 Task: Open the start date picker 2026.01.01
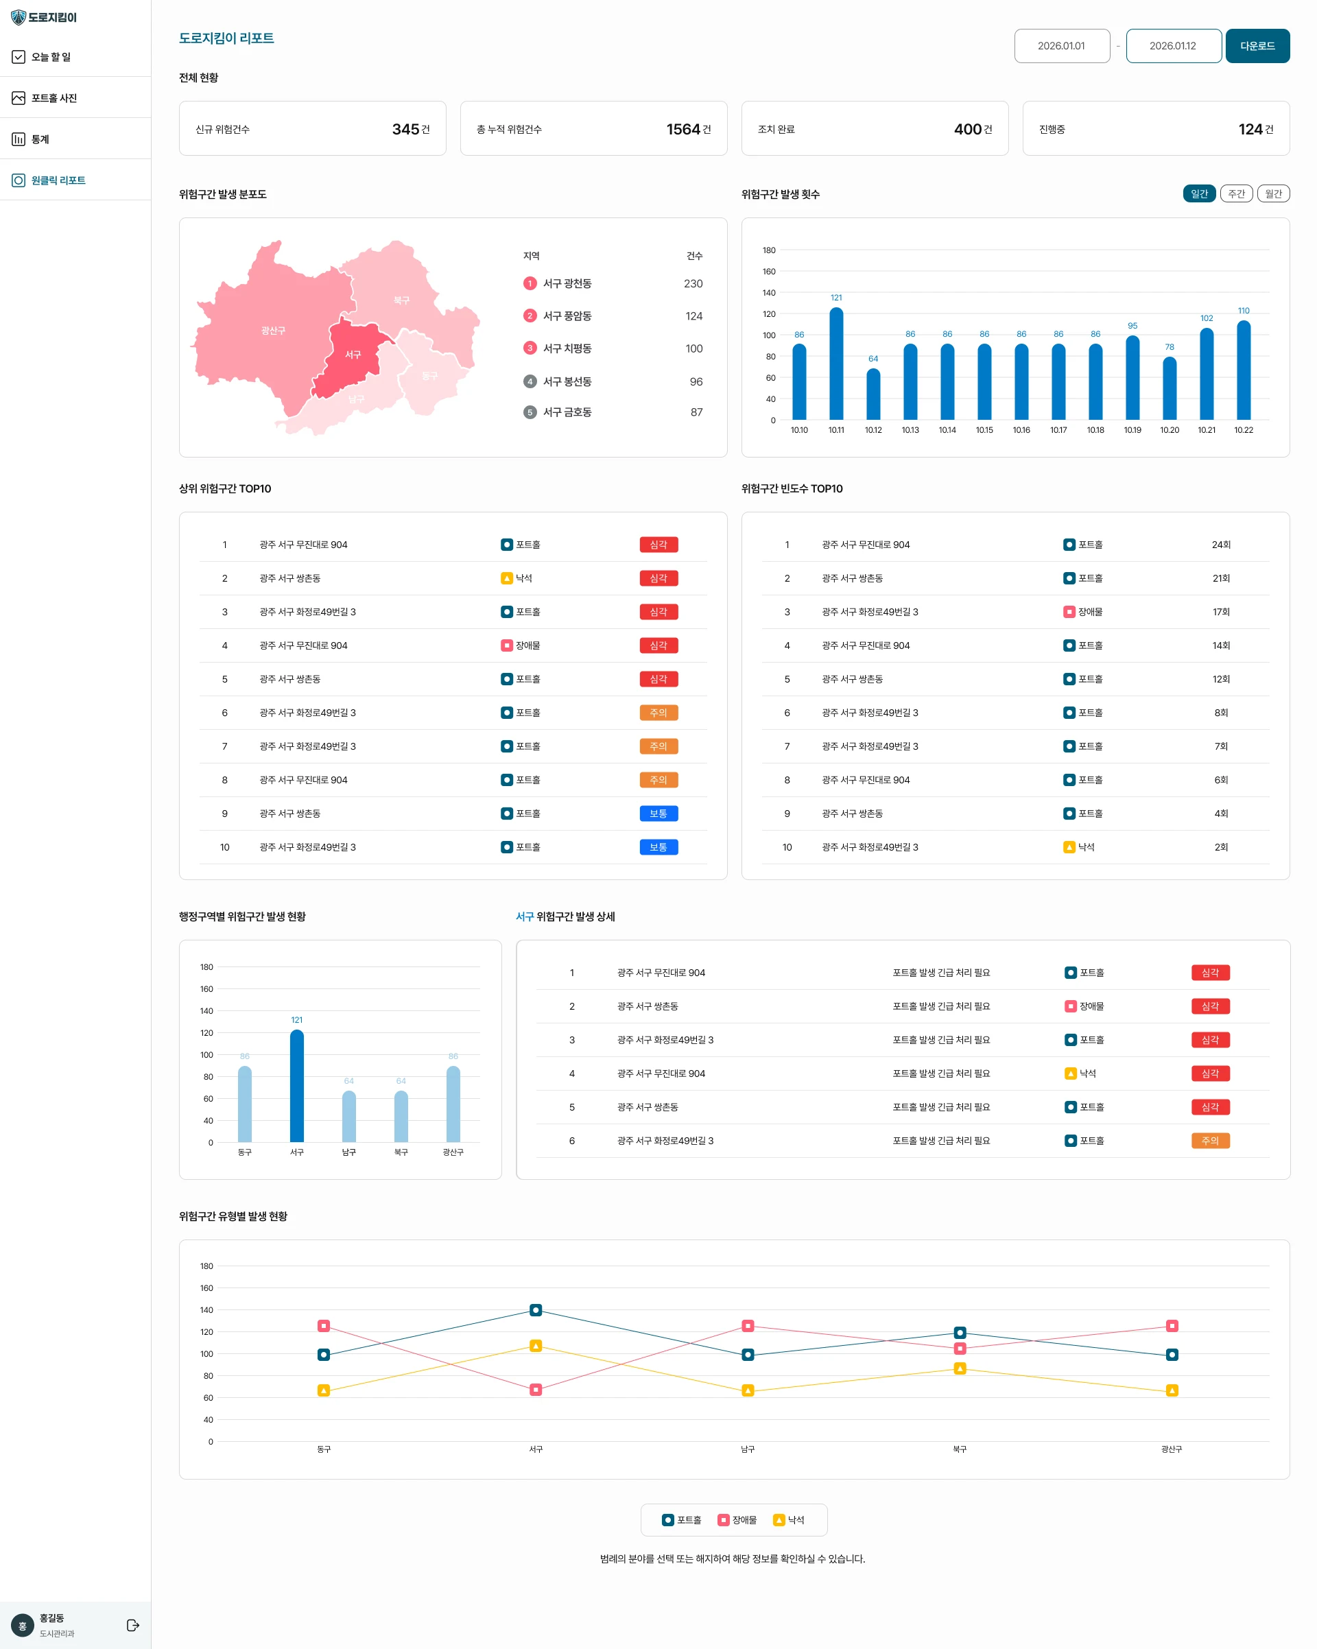pyautogui.click(x=1062, y=46)
